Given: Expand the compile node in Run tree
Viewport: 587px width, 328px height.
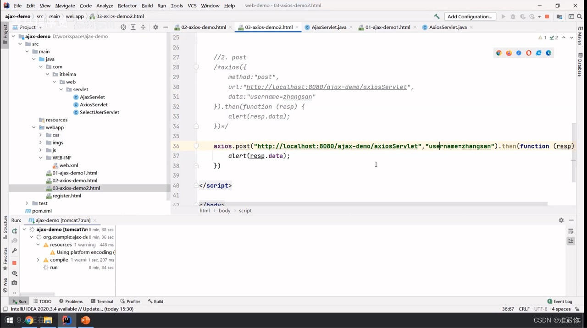Looking at the screenshot, I should 38,260.
